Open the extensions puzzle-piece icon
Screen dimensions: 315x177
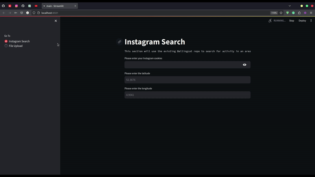[x=299, y=13]
